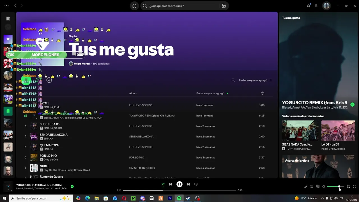The width and height of the screenshot is (359, 202).
Task: Toggle the 'Fecha en que se agregó' column sort arrow
Action: pos(227,93)
